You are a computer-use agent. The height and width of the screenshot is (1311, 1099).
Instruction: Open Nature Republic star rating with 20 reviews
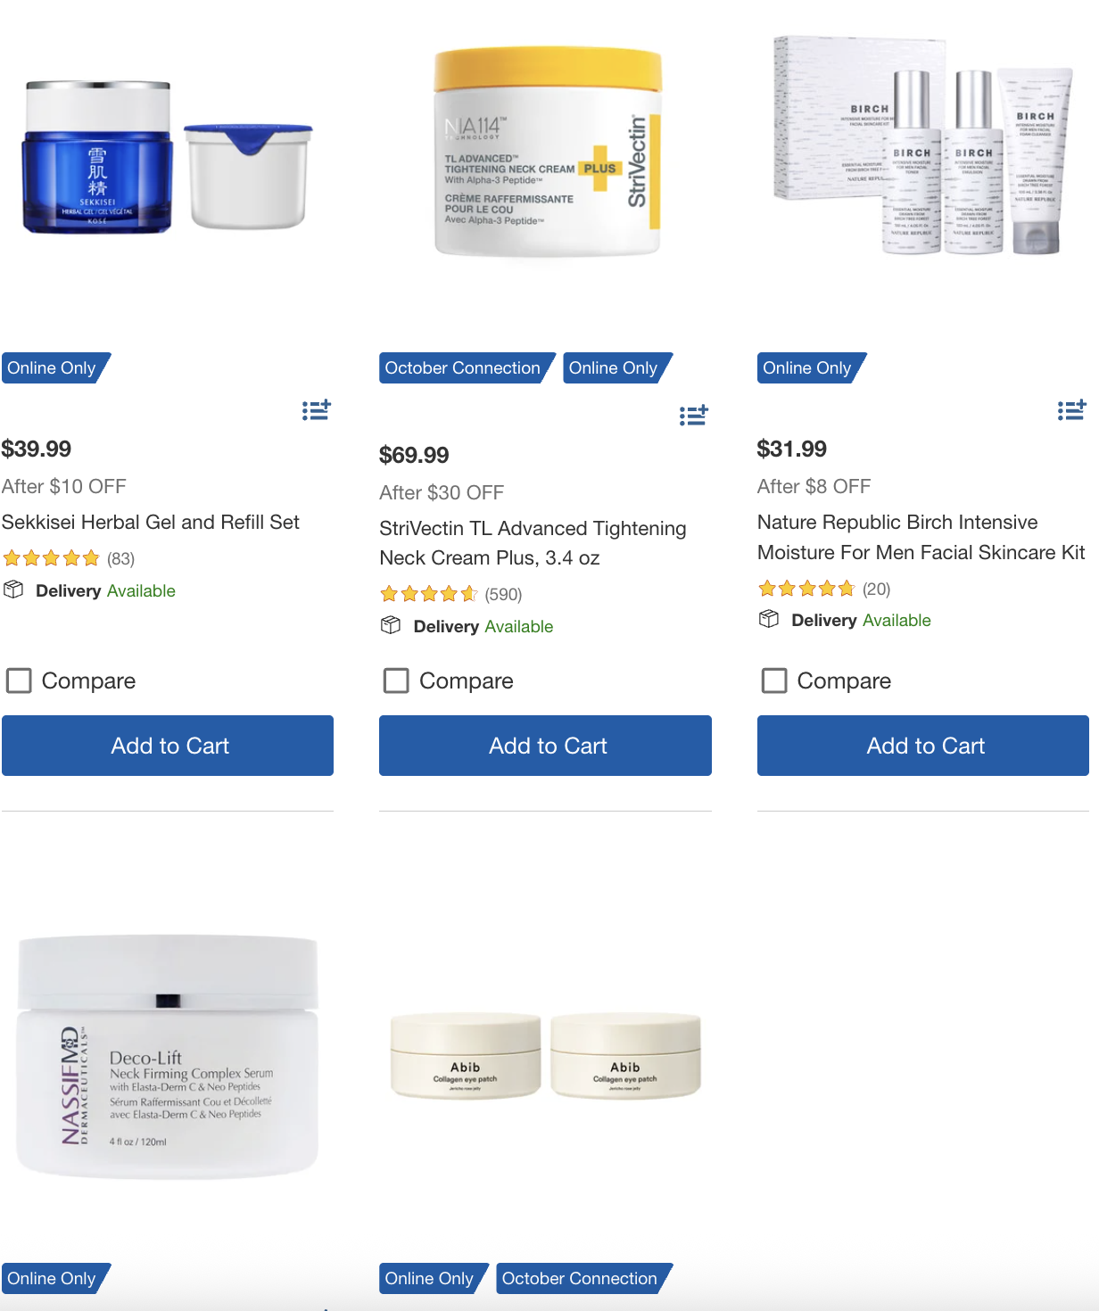[823, 589]
